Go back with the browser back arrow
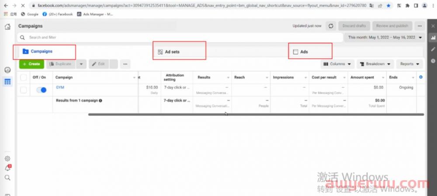 tap(6, 6)
